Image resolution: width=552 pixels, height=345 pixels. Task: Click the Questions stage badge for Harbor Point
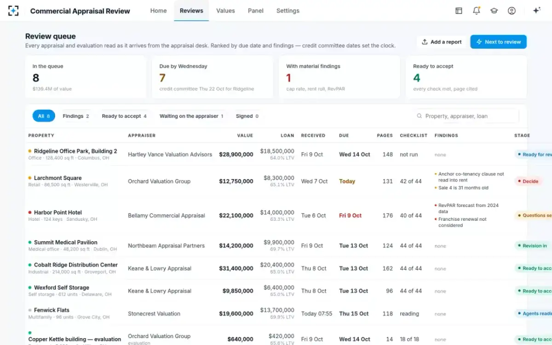pyautogui.click(x=533, y=215)
